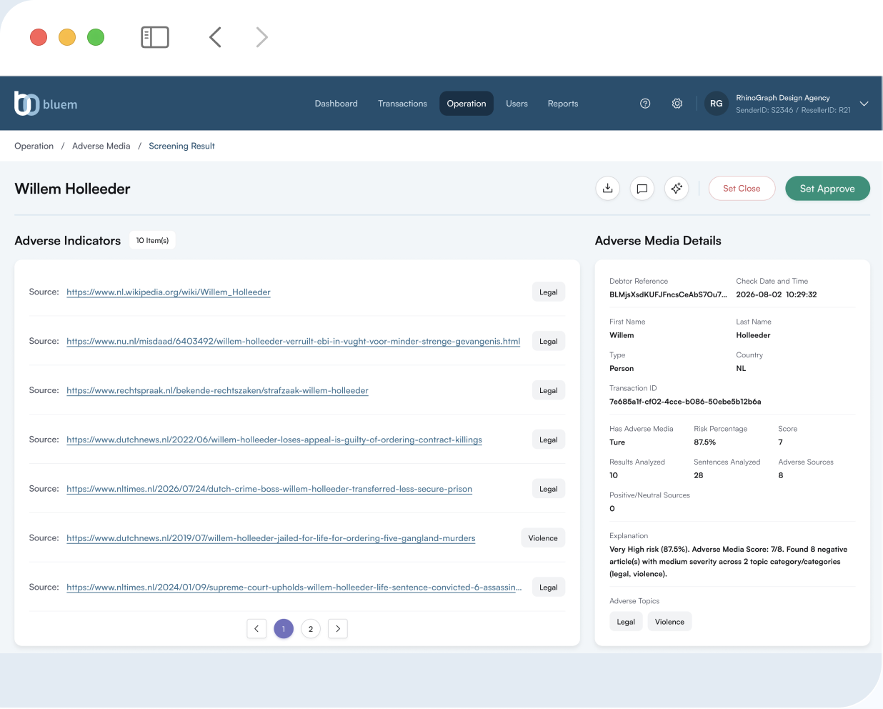Toggle the sidebar panel icon
This screenshot has width=883, height=709.
(x=155, y=37)
